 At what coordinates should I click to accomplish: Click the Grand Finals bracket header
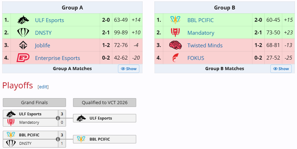click(34, 102)
